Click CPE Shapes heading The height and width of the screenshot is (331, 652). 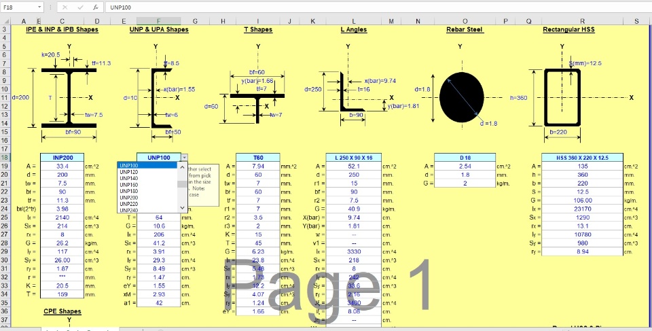62,311
